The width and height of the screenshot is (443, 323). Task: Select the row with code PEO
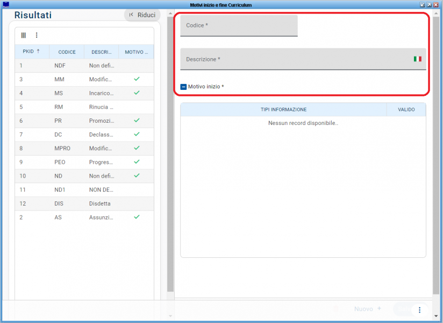pos(84,163)
